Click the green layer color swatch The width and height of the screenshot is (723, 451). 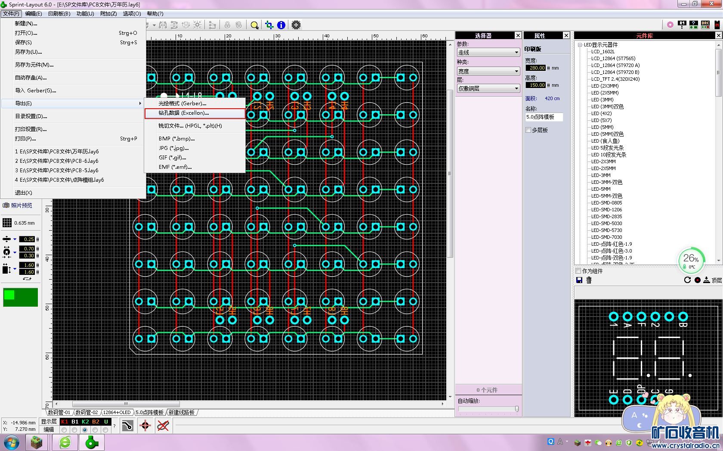(x=20, y=297)
